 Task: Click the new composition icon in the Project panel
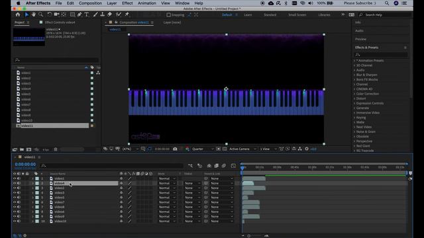pos(29,149)
